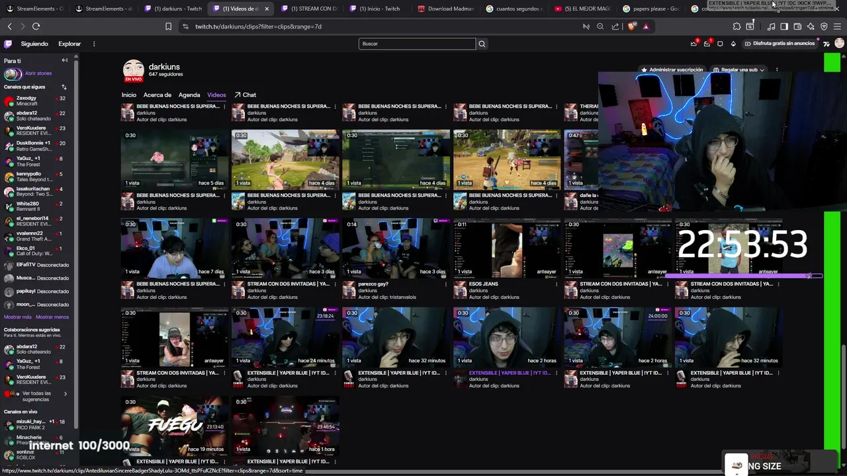
Task: Open DuskBonnie Retro GameSh... channel in sidebar
Action: 35,145
